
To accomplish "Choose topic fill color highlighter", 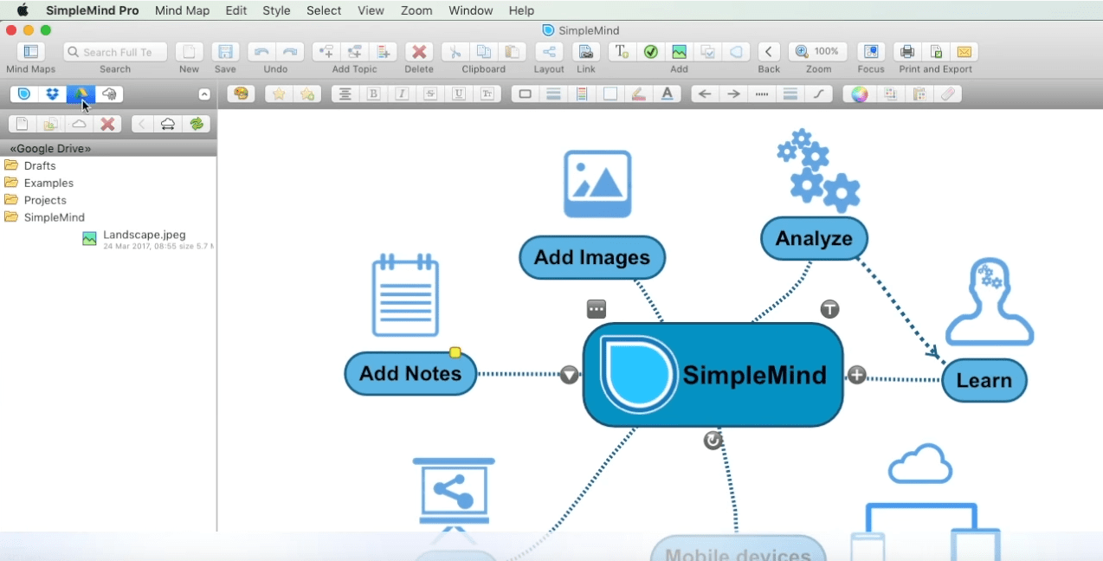I will (639, 94).
